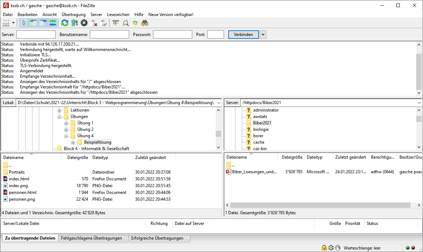
Task: Expand the Lektionen folder
Action: point(59,110)
